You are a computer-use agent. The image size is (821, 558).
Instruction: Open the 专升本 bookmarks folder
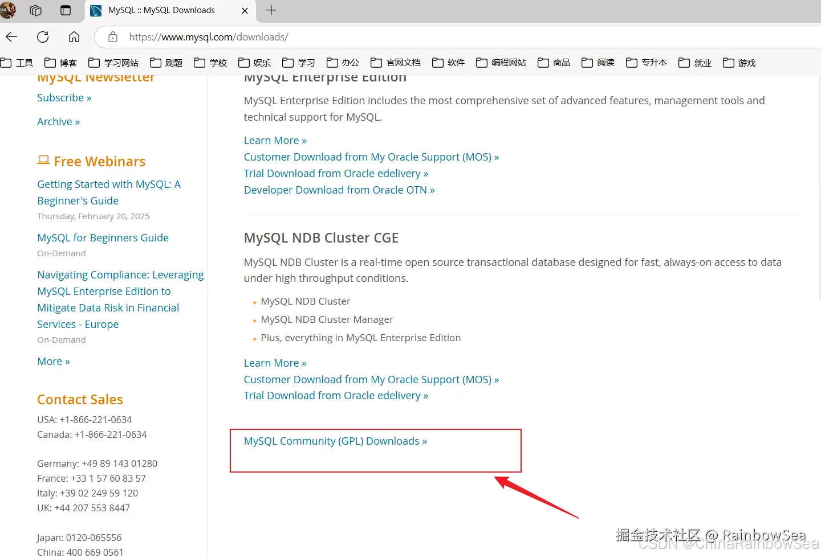click(647, 63)
